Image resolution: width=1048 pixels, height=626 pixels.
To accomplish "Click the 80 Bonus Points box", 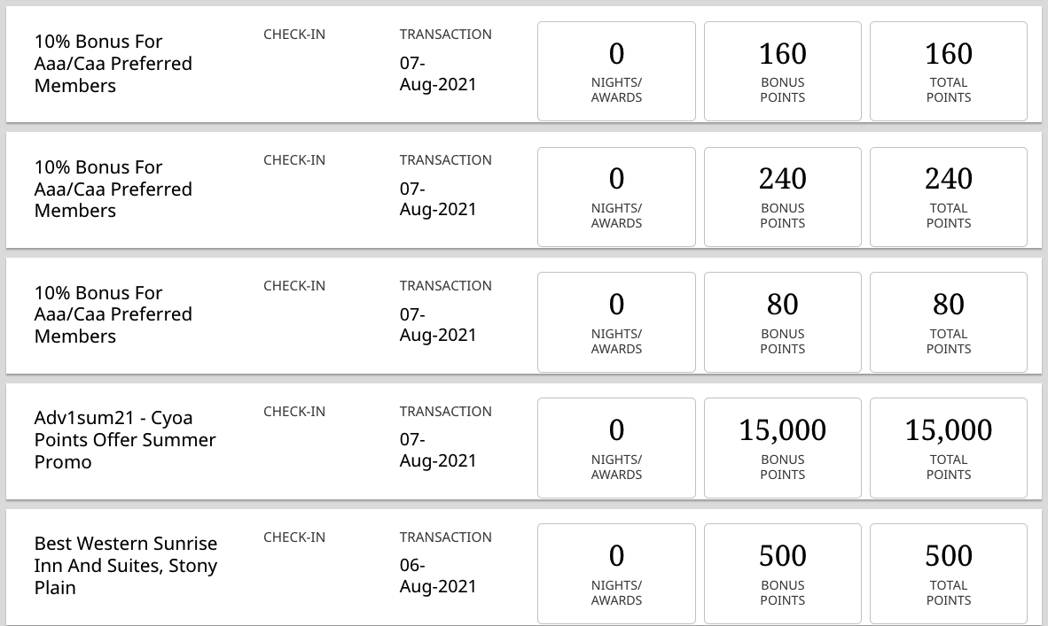I will [x=783, y=322].
